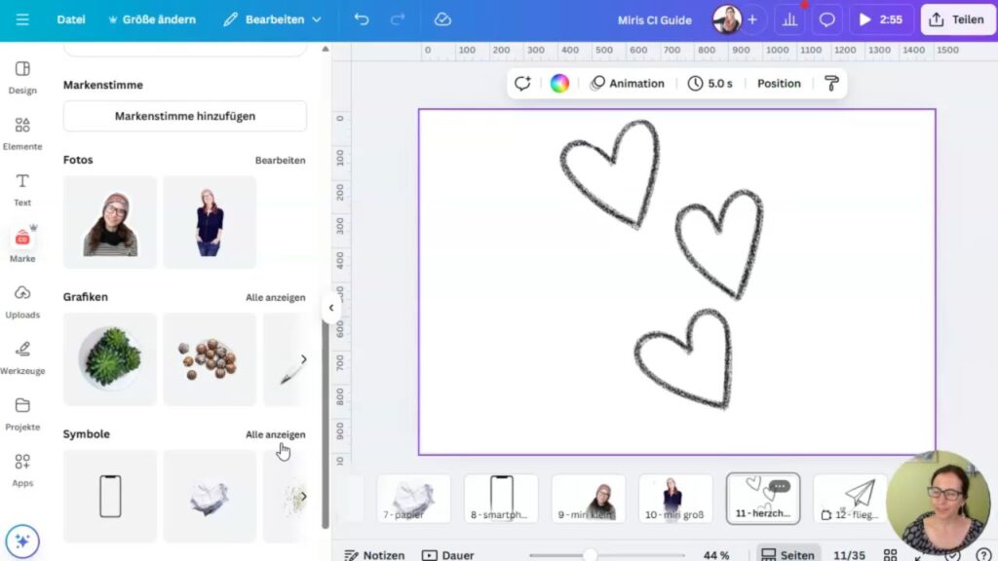
Task: Select the Werkzeuge tools icon
Action: (22, 357)
